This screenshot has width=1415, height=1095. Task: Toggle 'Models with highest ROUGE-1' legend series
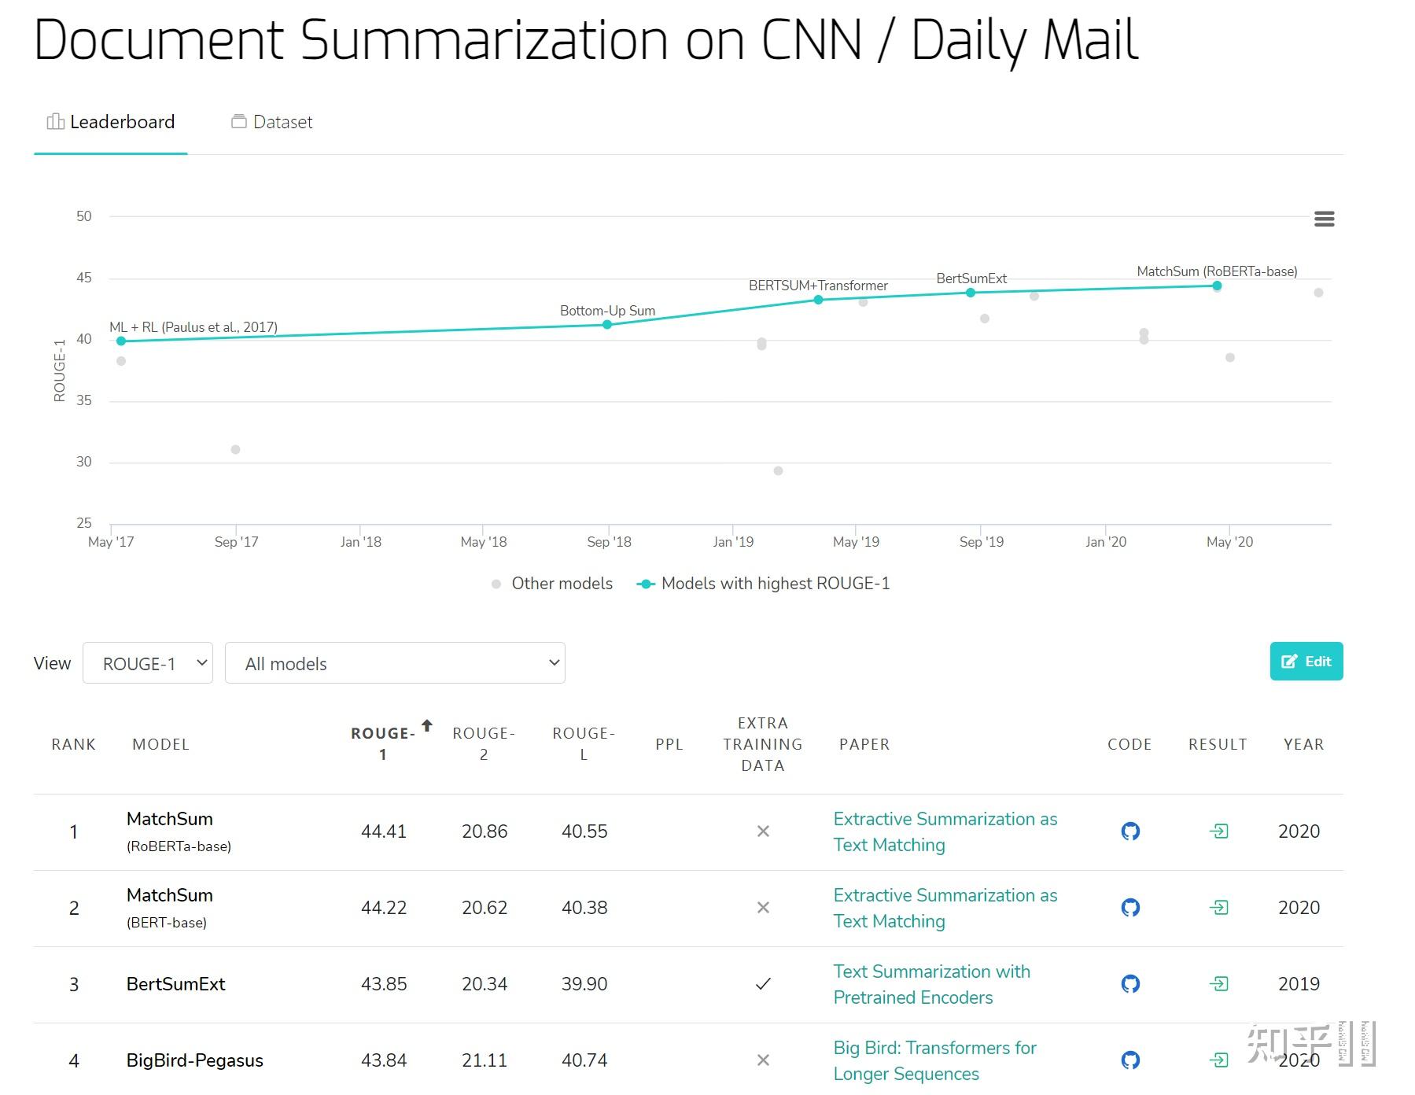(763, 584)
